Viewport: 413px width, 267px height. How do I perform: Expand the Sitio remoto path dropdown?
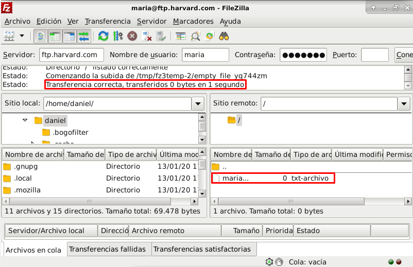[x=404, y=103]
